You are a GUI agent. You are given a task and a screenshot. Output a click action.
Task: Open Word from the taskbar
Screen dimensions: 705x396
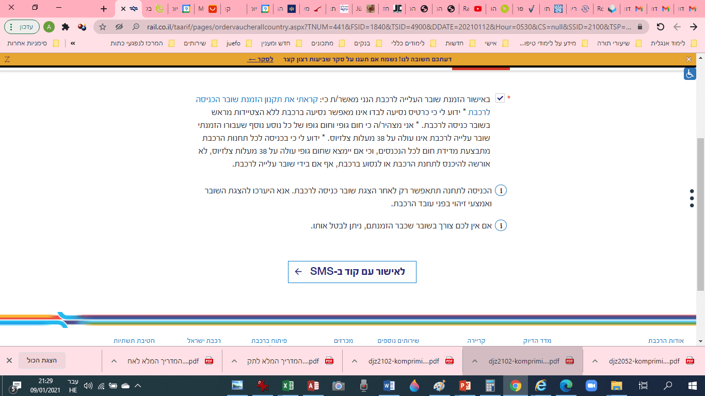tap(389, 386)
